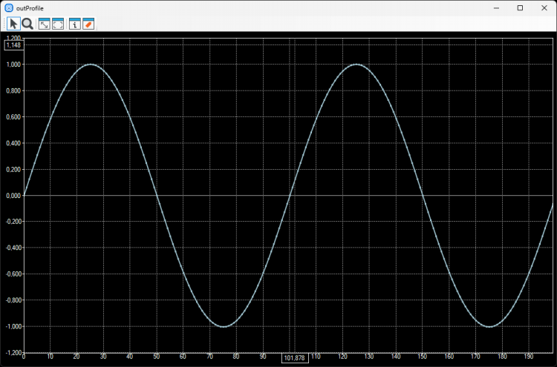Image resolution: width=557 pixels, height=367 pixels.
Task: Click the orange eraser toolbar icon
Action: click(x=88, y=24)
